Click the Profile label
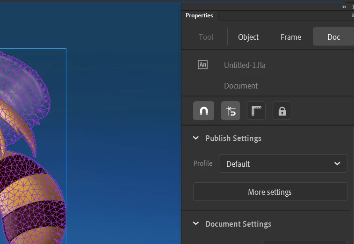 coord(203,163)
